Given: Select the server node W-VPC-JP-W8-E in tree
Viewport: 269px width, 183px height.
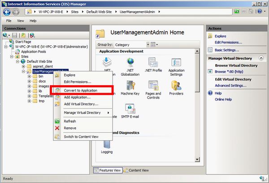Looking at the screenshot, I should (52, 47).
